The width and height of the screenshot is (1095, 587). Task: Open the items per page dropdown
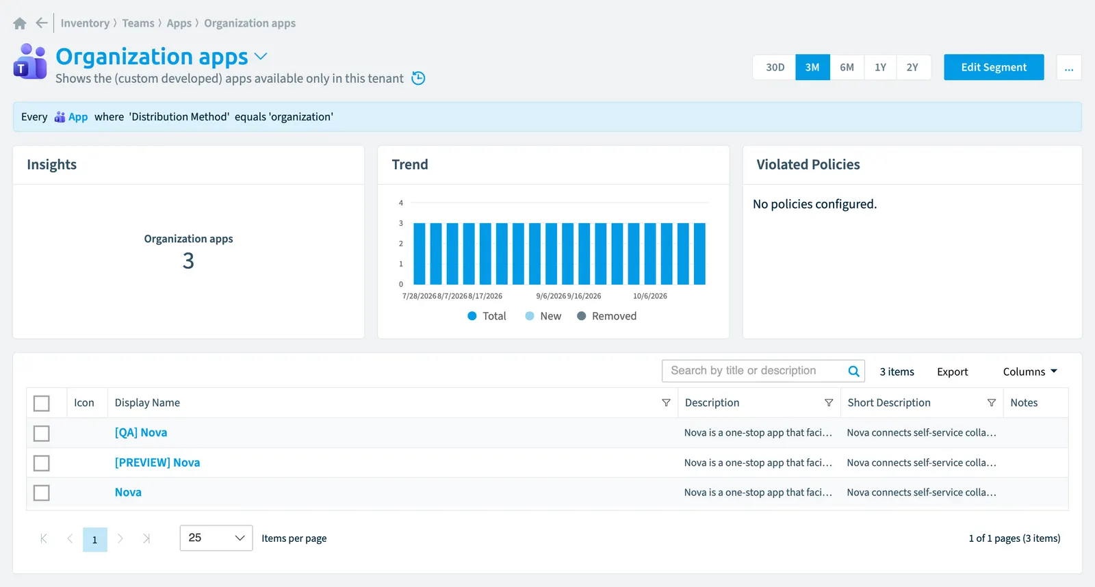point(216,538)
